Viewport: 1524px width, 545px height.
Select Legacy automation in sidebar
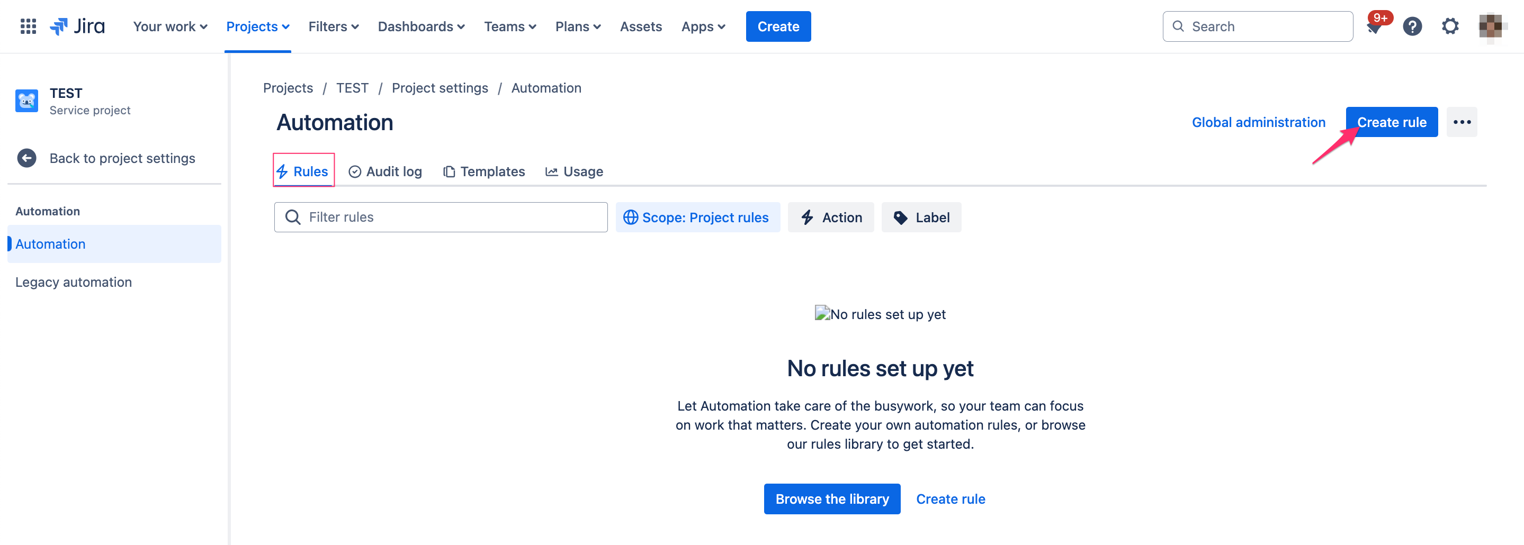(x=74, y=282)
